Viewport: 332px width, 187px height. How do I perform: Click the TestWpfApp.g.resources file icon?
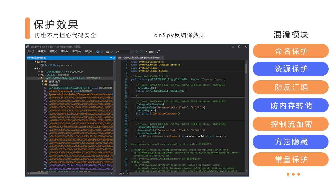pos(42,65)
